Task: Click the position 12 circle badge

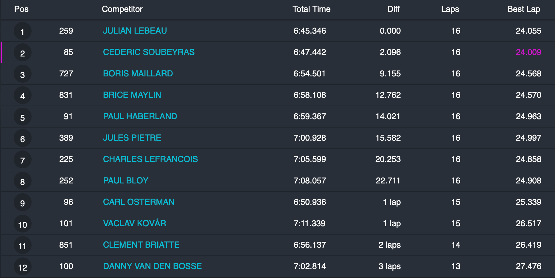Action: (22, 267)
